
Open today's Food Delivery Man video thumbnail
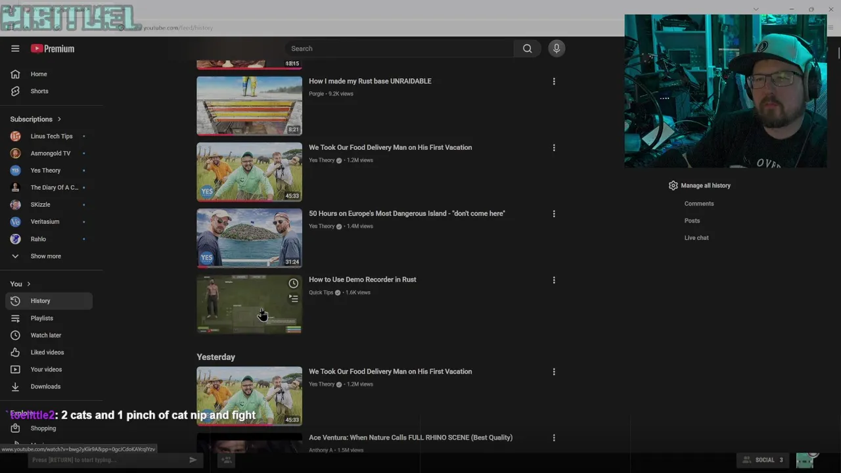click(x=250, y=172)
